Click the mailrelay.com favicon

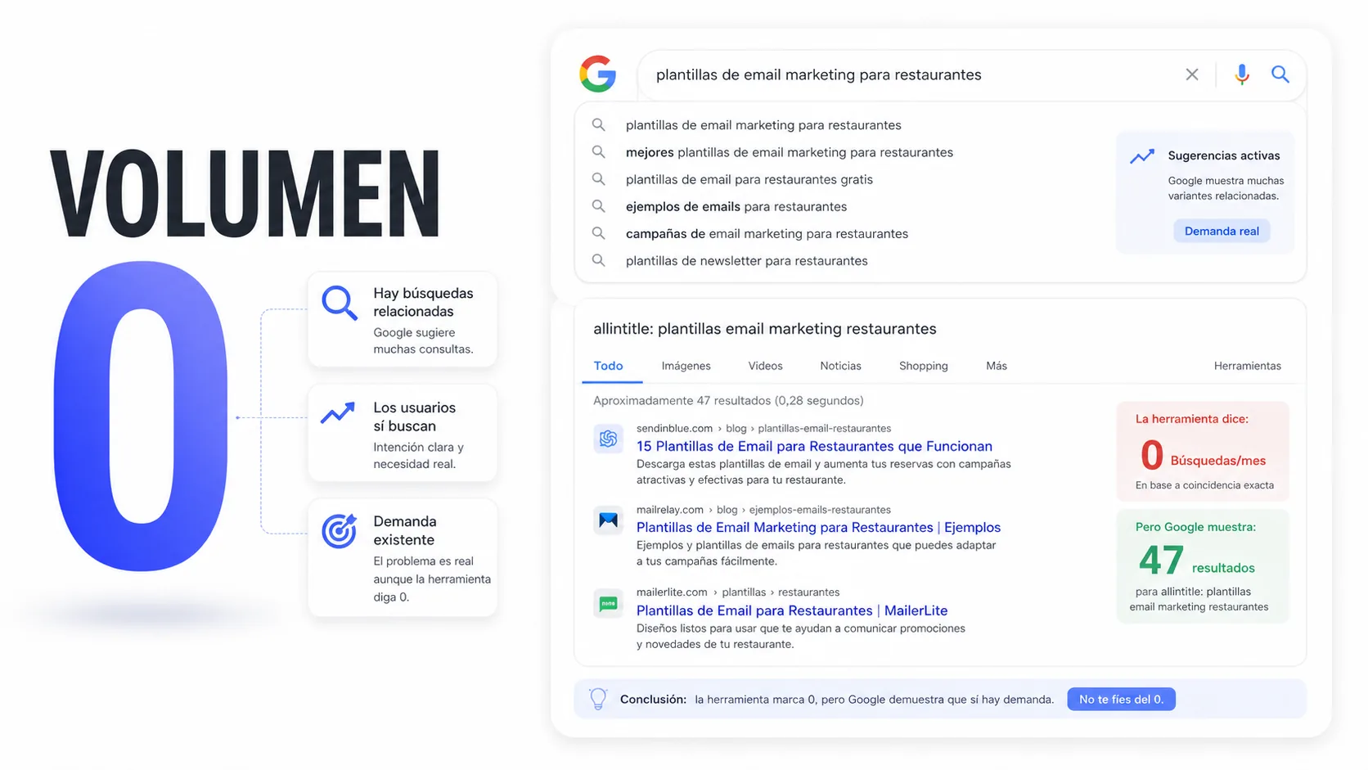point(608,520)
